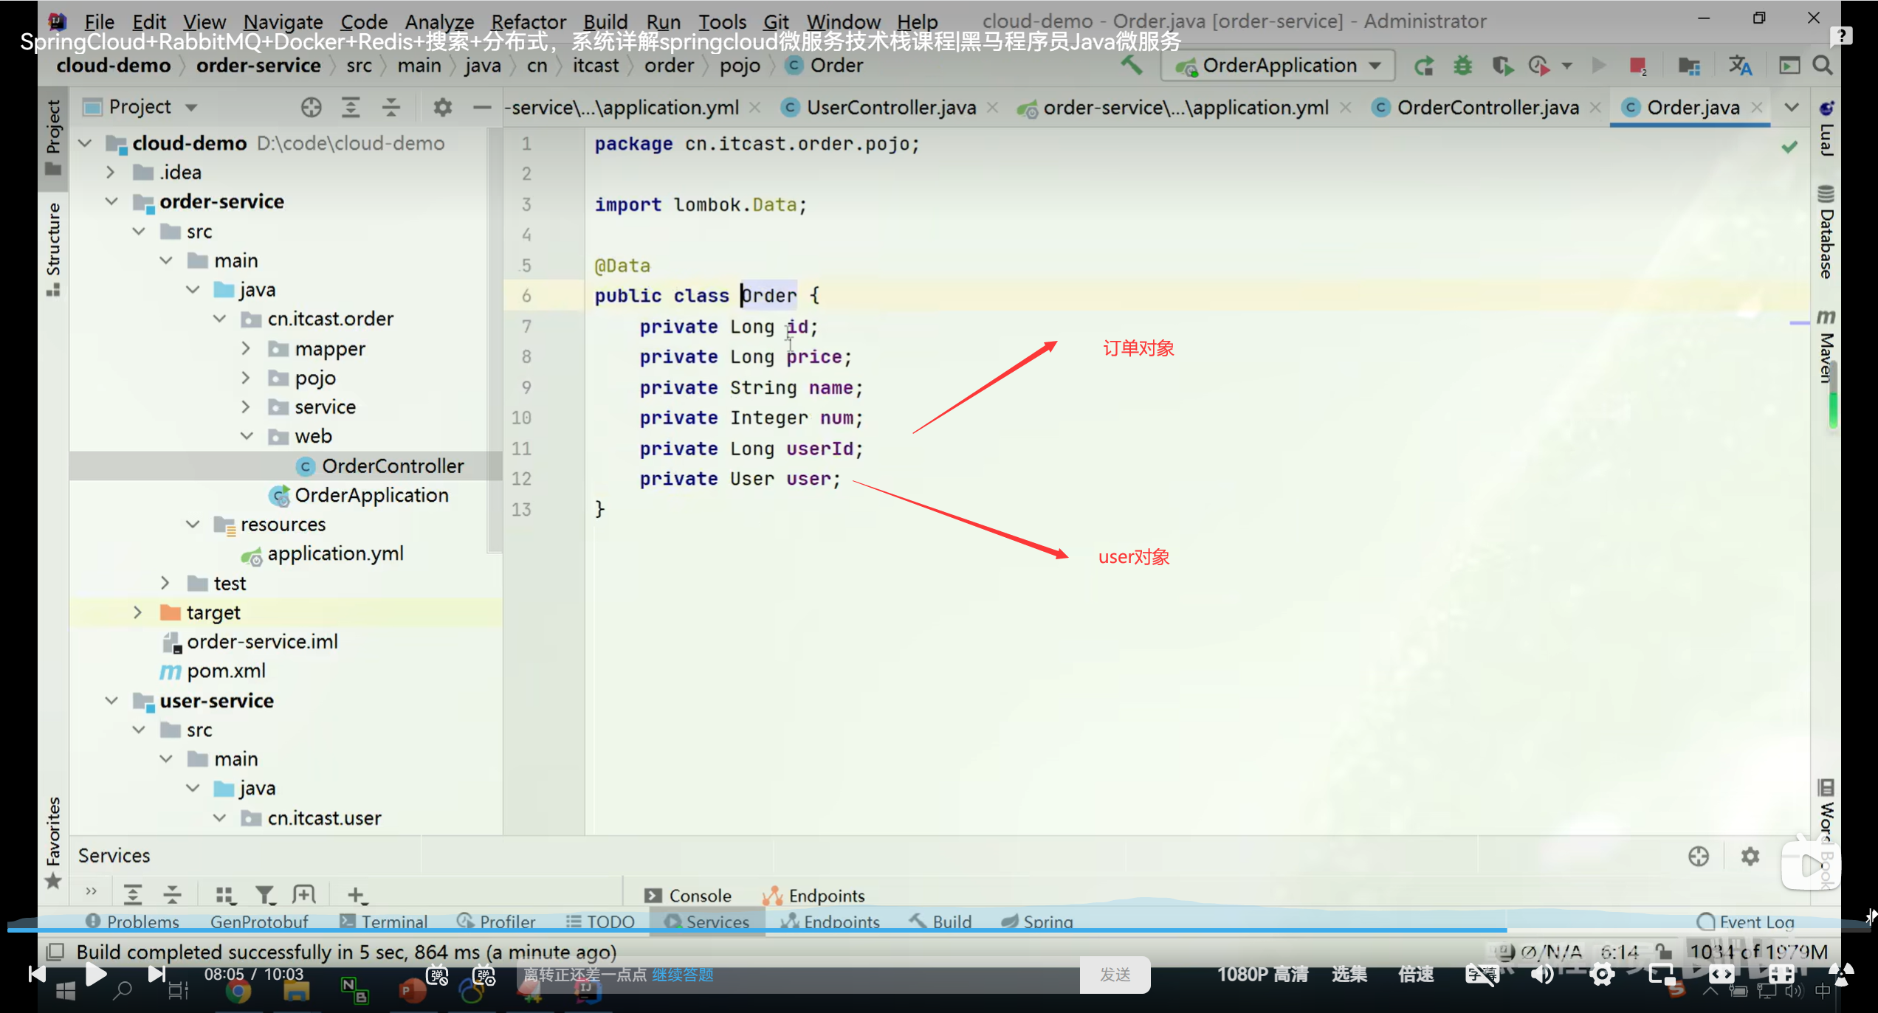Click the Build project hammer icon
The image size is (1878, 1013).
pos(1131,66)
